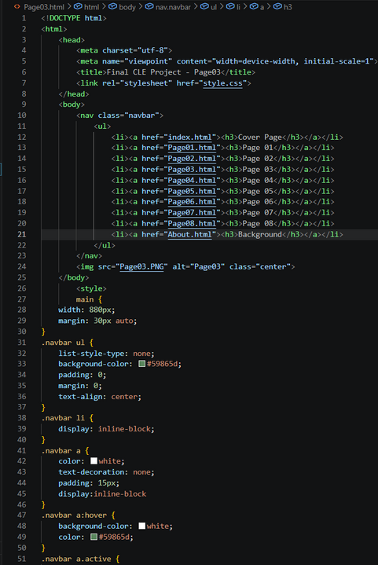378x565 pixels.
Task: Click the symbol icon before nav.navbar breadcrumb
Action: pyautogui.click(x=149, y=6)
